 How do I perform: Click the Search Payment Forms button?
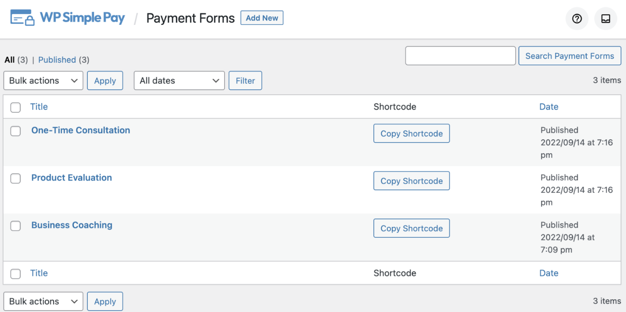click(569, 55)
